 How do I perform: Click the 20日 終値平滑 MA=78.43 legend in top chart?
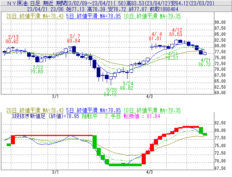pos(35,16)
